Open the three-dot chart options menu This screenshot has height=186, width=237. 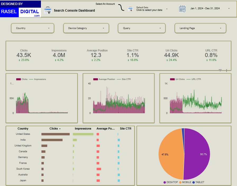point(226,70)
